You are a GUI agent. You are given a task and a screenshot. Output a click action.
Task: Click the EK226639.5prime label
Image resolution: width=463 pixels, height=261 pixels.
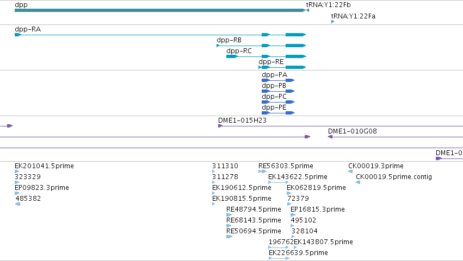pyautogui.click(x=298, y=253)
